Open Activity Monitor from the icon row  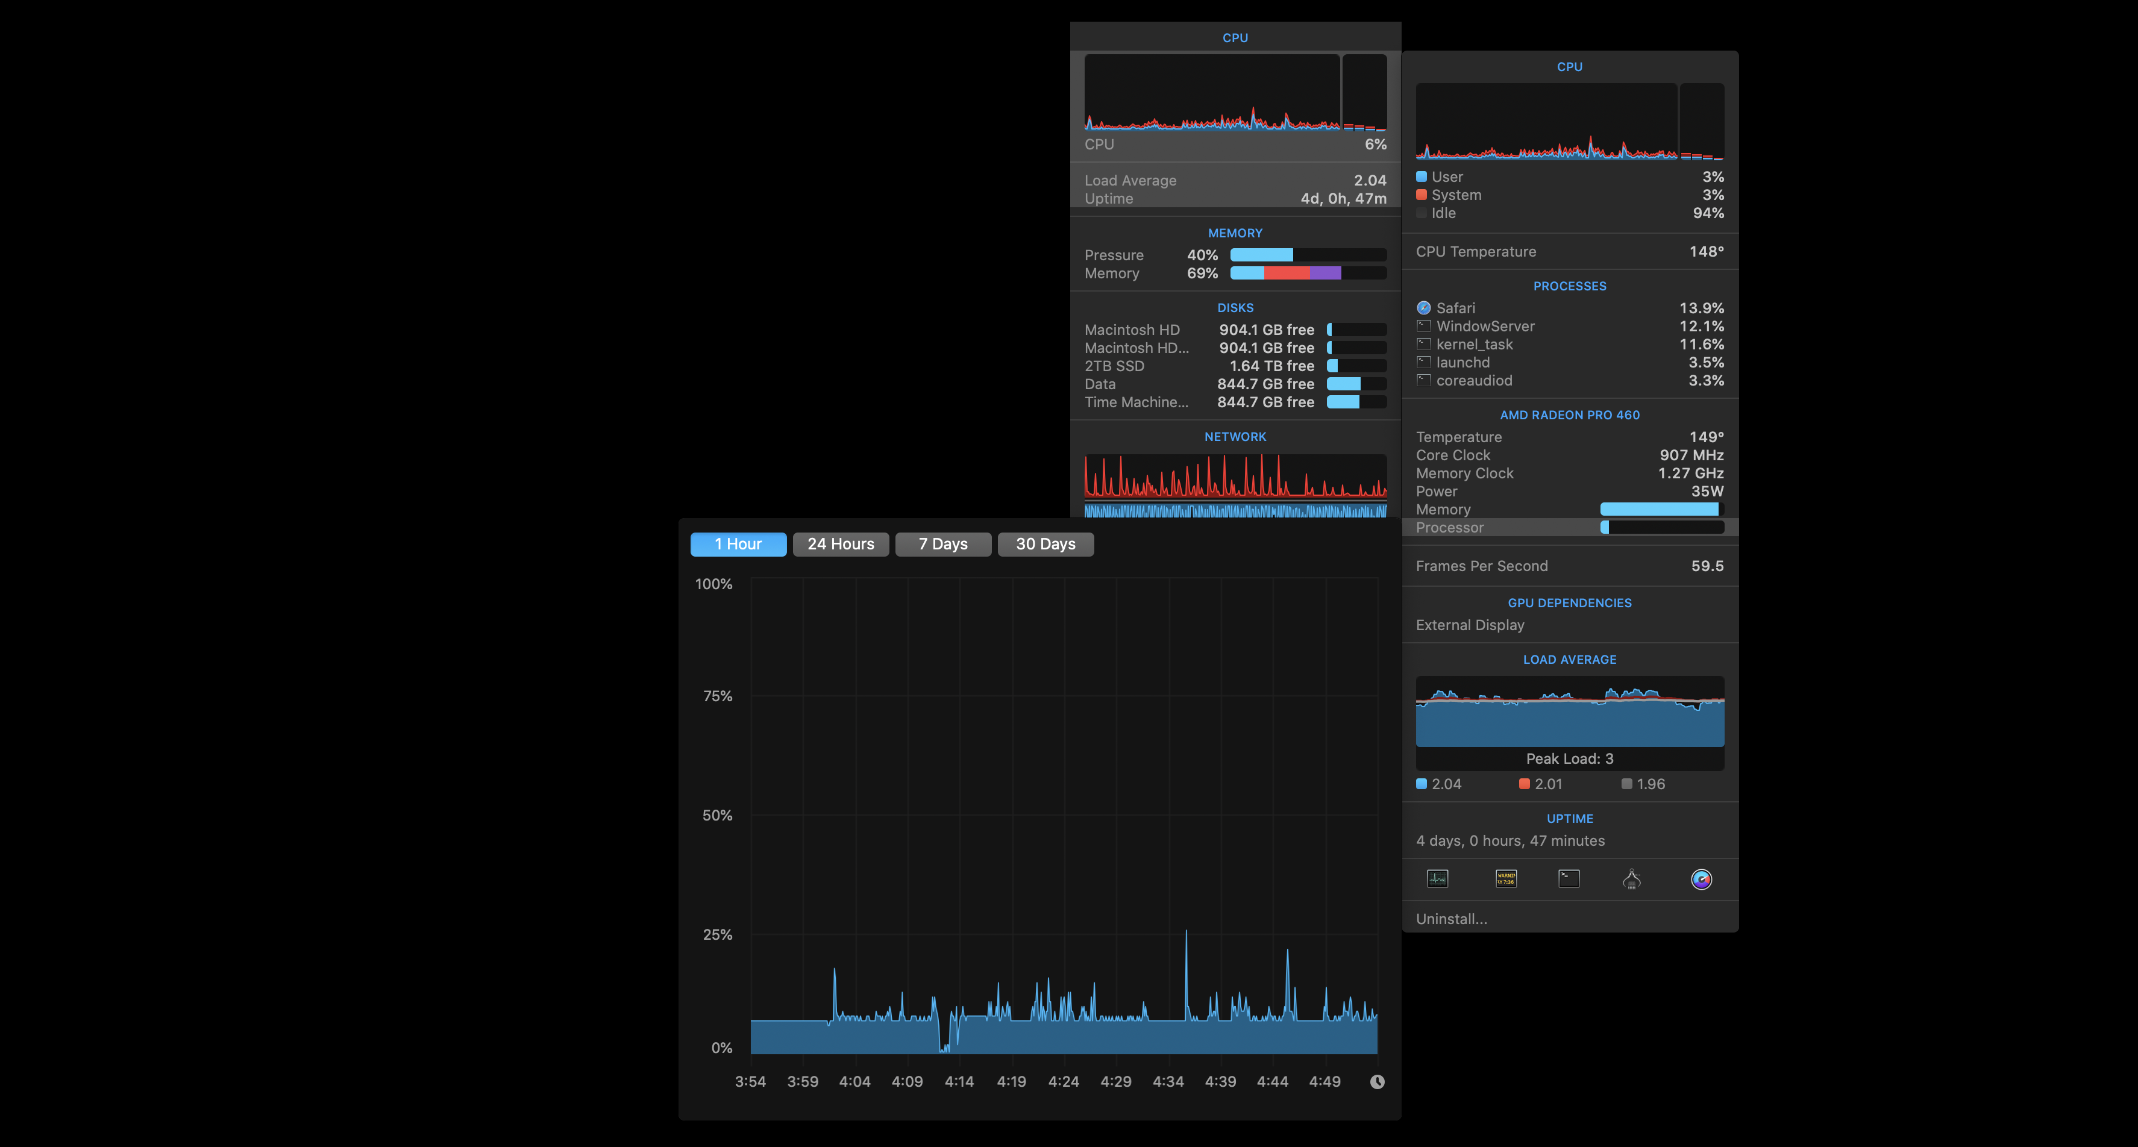pos(1438,879)
